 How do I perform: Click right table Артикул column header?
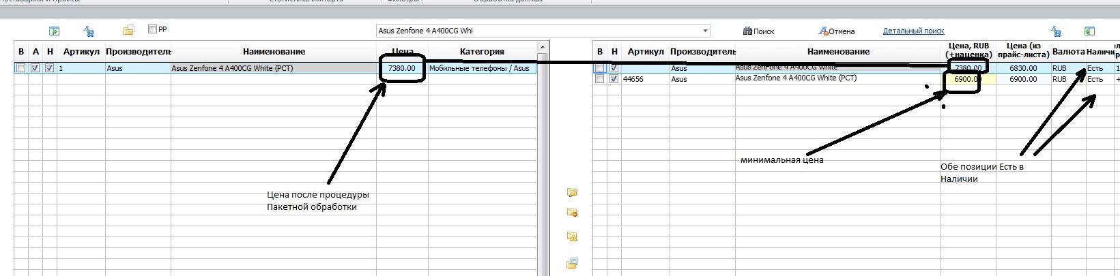click(645, 52)
